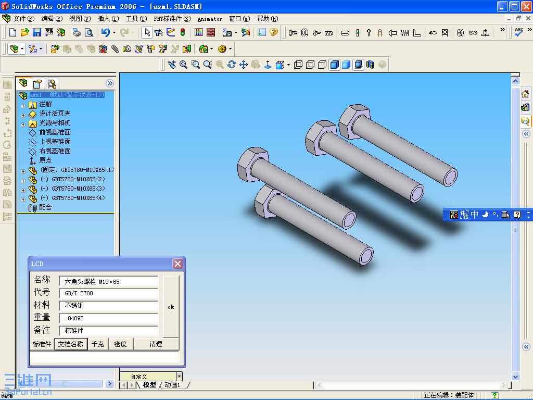Click the SolidWorks Resources home icon
This screenshot has width=533, height=400.
click(526, 94)
